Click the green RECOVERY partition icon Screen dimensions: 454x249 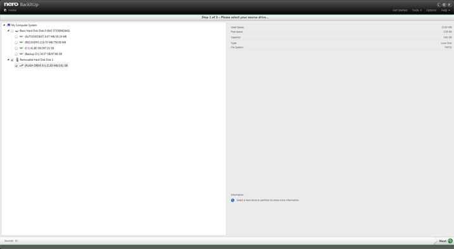point(22,42)
